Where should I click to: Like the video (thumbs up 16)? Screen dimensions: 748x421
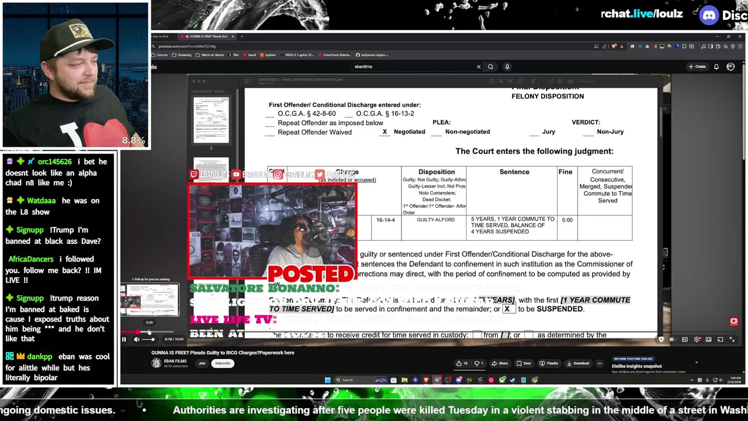click(462, 363)
